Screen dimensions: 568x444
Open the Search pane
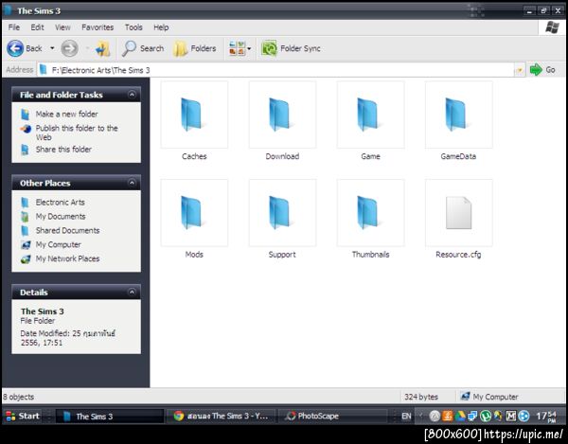click(143, 48)
